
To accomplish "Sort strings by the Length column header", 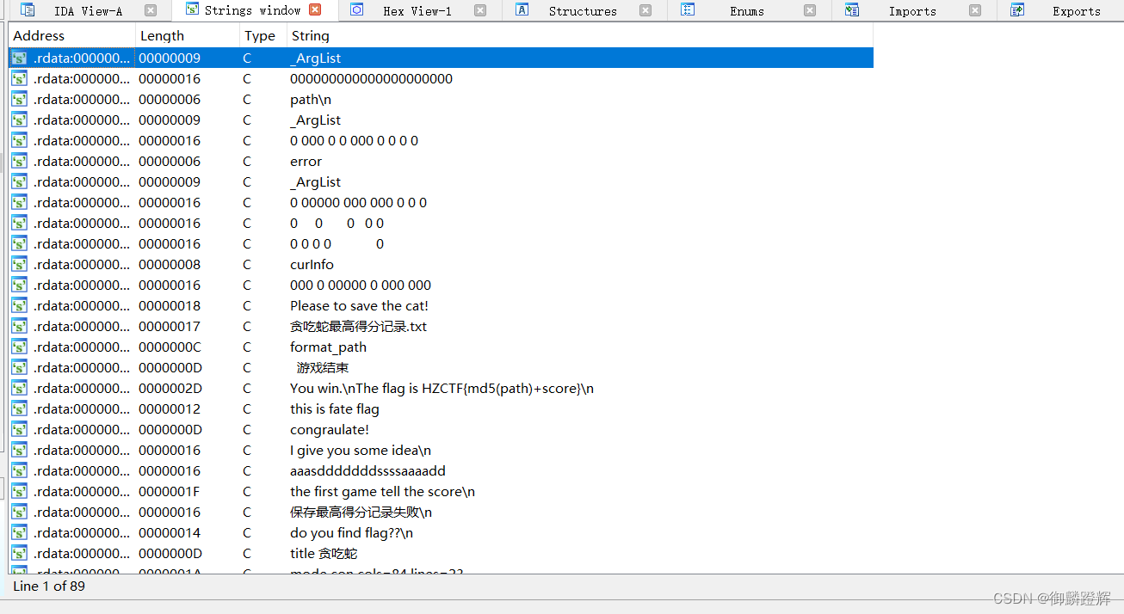I will click(161, 35).
